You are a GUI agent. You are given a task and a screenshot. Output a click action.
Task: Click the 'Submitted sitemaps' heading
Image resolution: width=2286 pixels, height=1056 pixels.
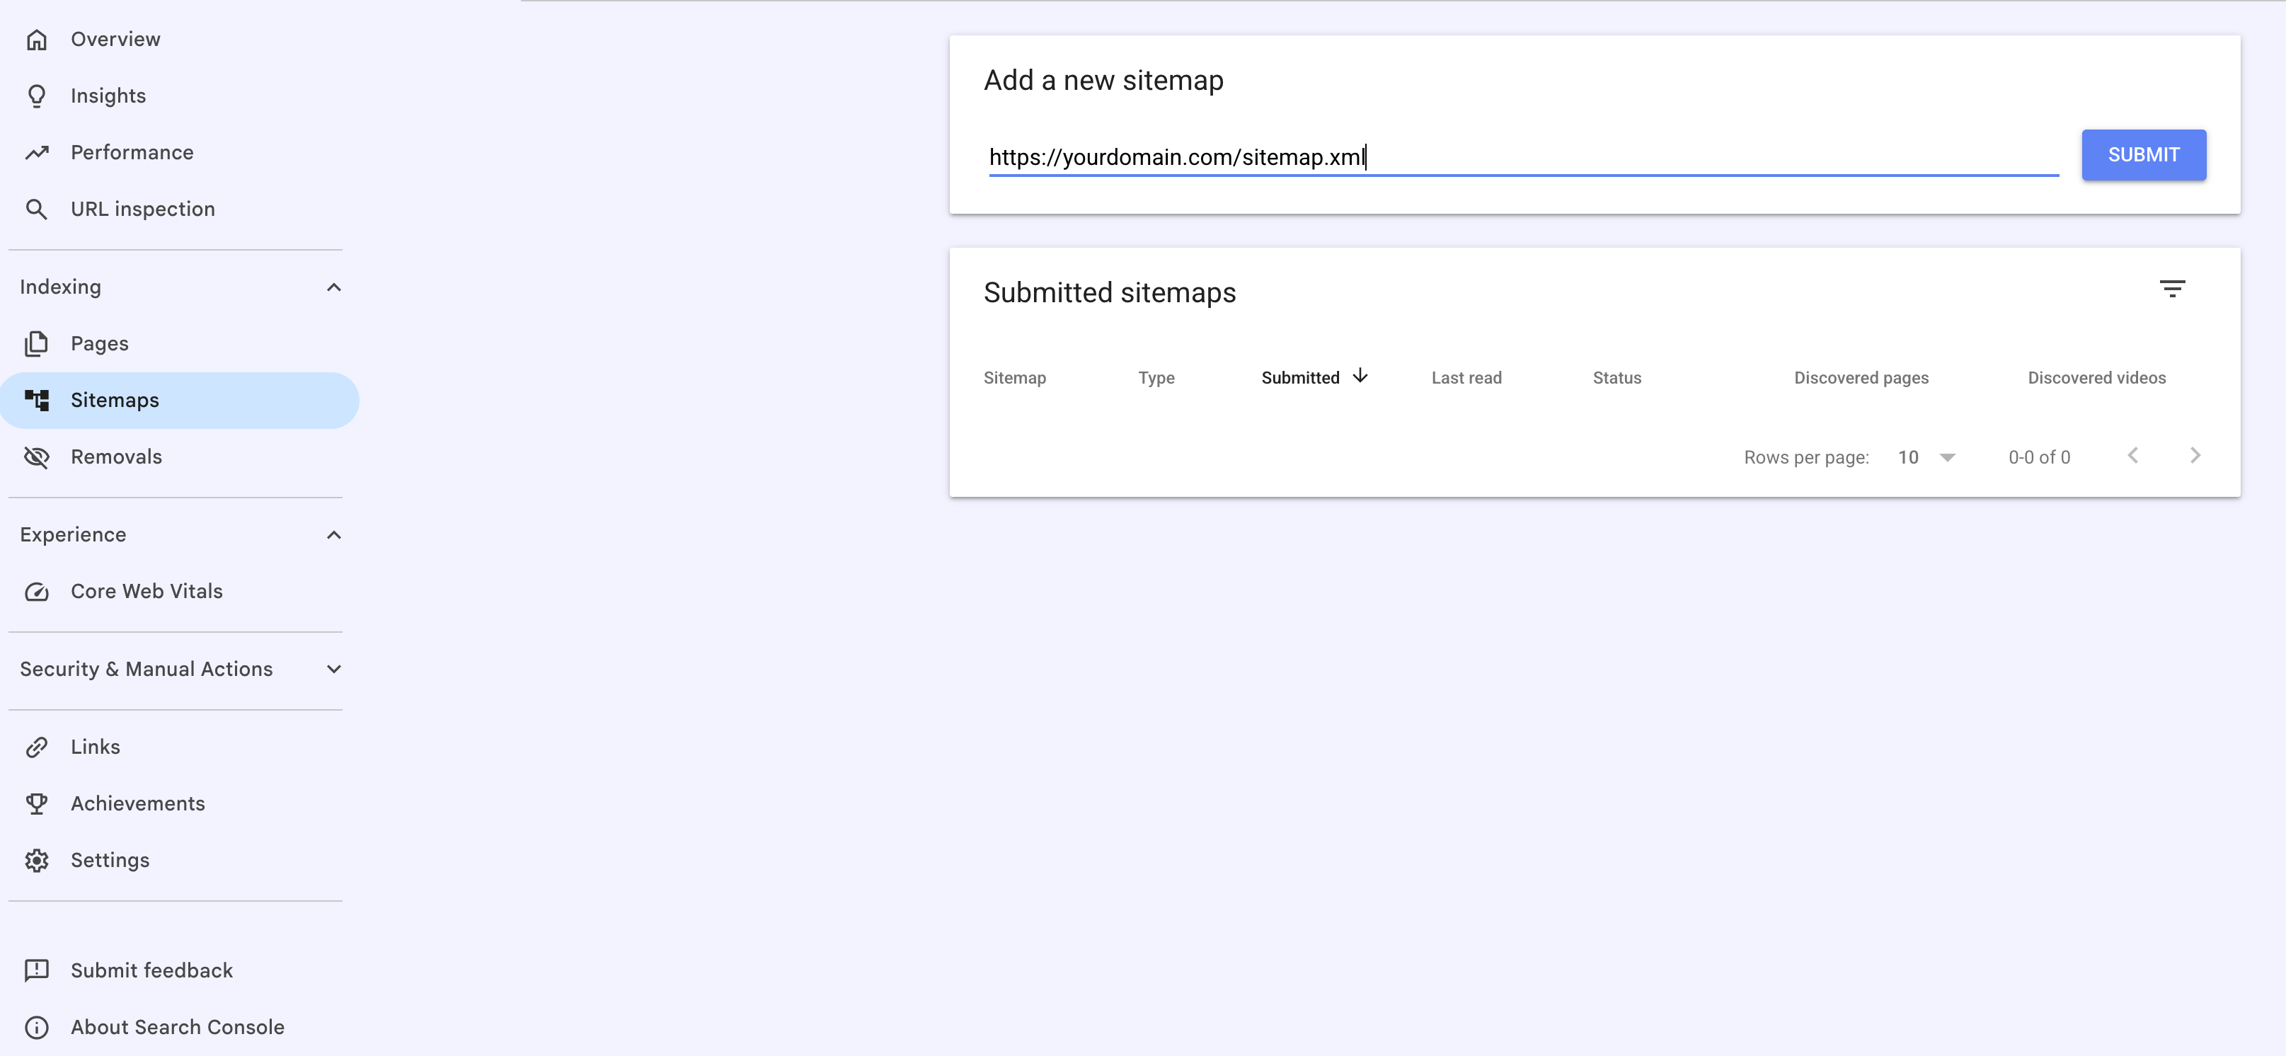[x=1109, y=293]
